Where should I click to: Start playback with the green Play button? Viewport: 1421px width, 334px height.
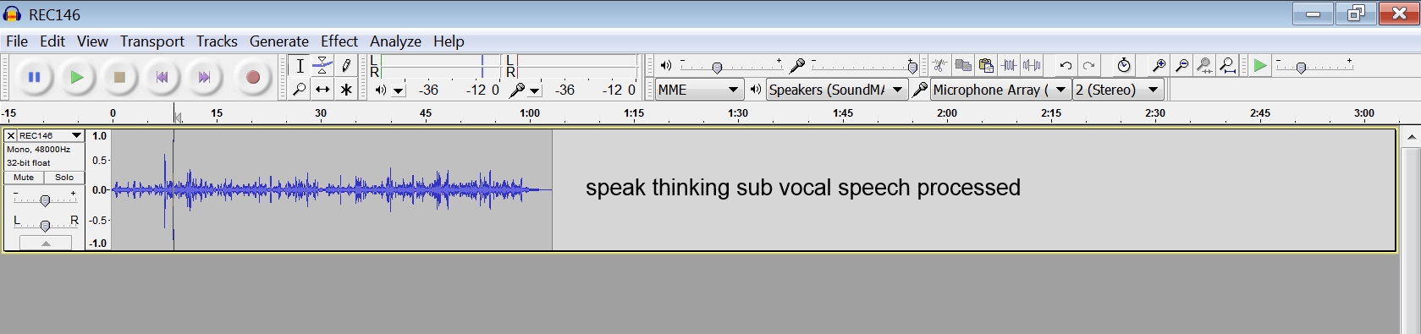click(77, 77)
